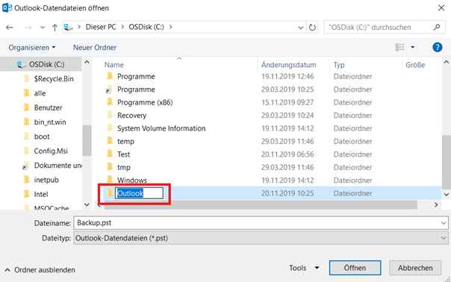Change the view layout icon

click(399, 47)
